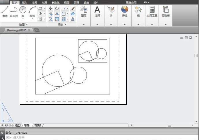
Task: Choose the 圆 (Circle) tool
Action: [23, 11]
